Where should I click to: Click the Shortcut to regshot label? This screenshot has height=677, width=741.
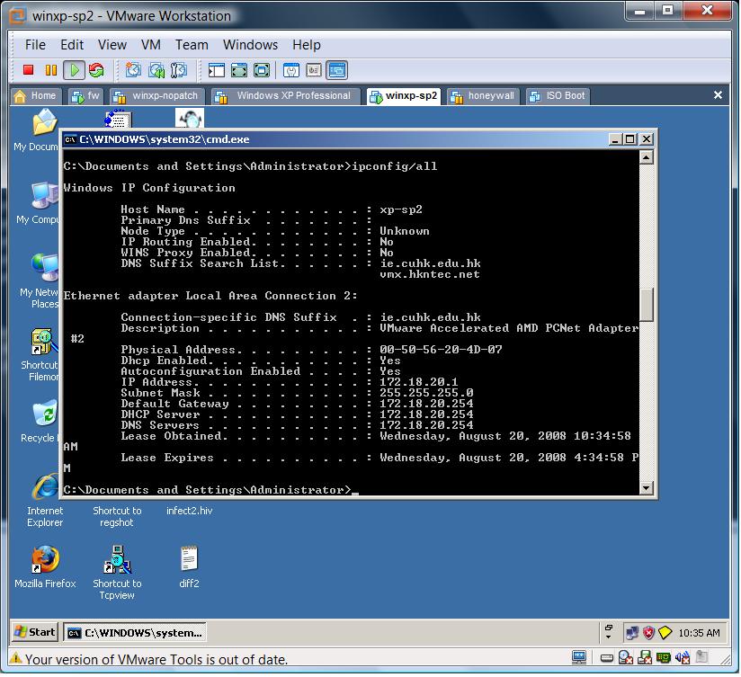click(x=117, y=517)
